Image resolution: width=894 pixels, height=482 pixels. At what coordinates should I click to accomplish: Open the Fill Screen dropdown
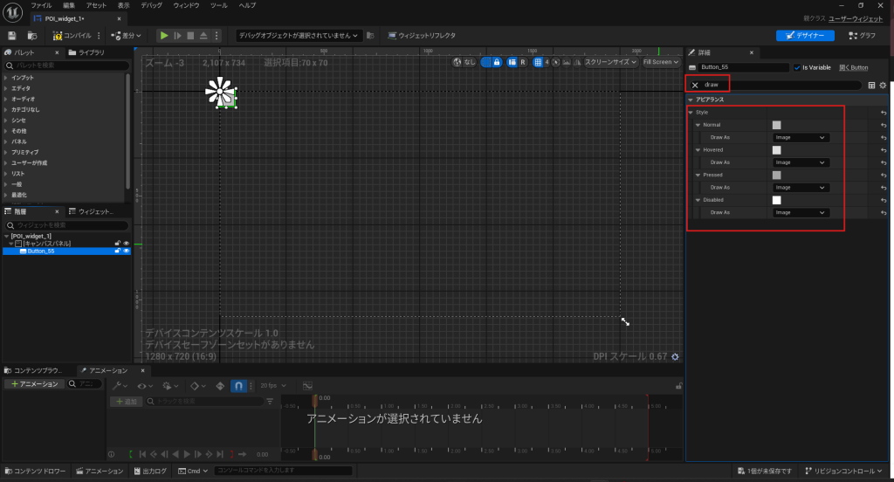(661, 62)
